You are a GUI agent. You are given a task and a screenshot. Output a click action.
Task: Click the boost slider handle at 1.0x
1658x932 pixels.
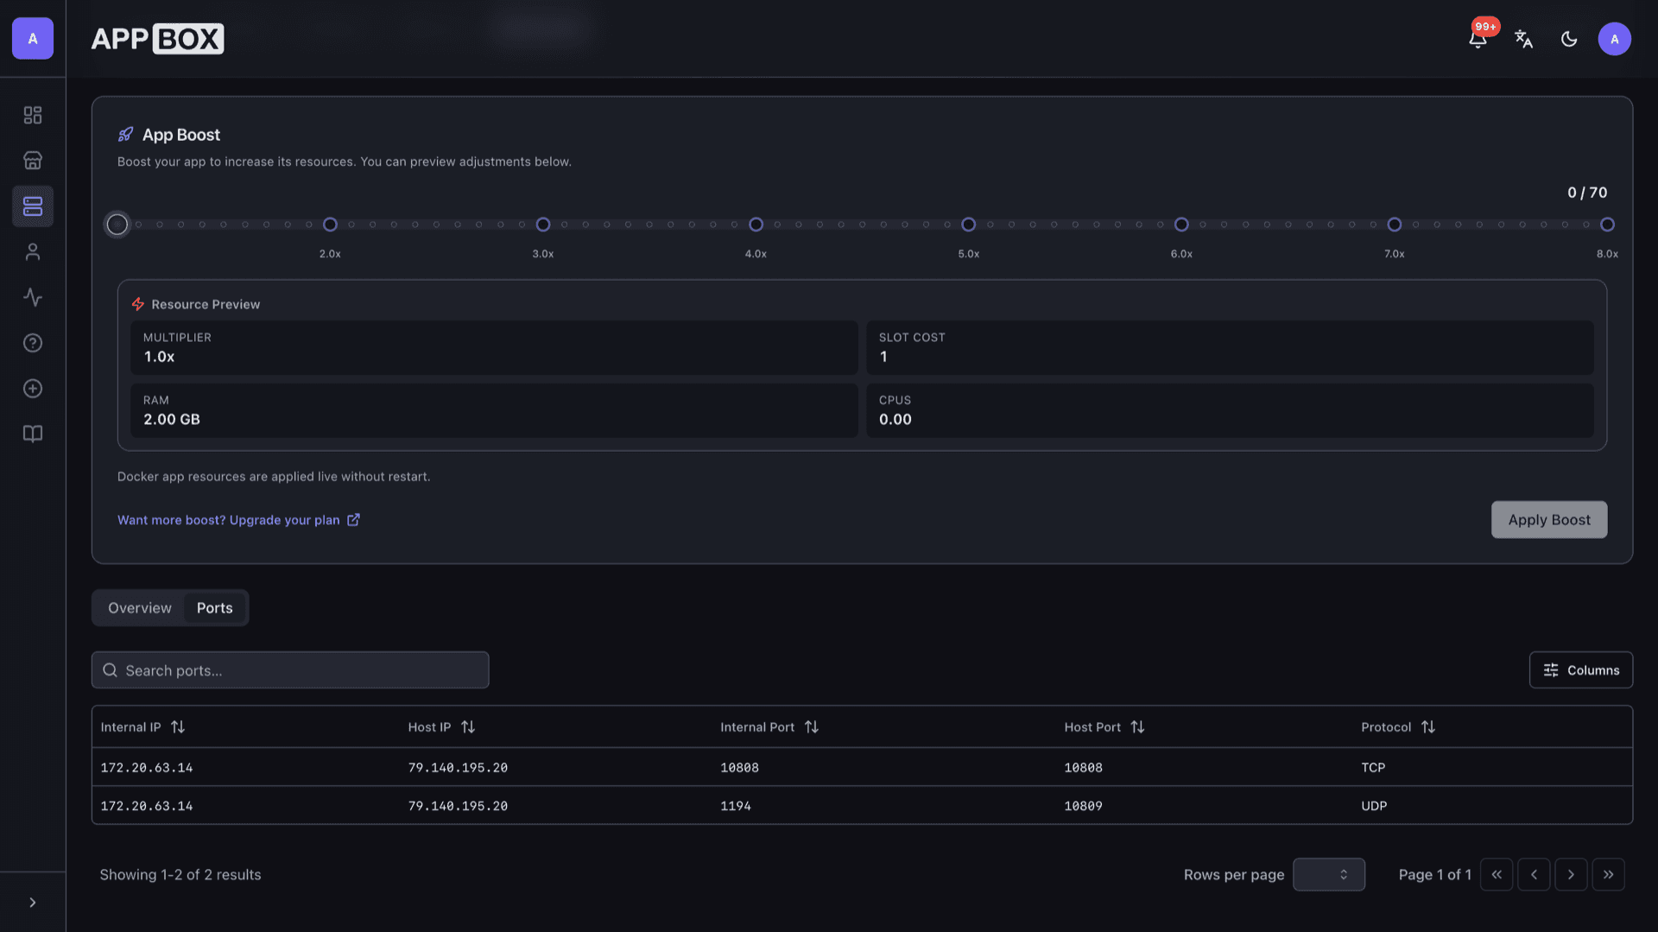click(x=117, y=225)
